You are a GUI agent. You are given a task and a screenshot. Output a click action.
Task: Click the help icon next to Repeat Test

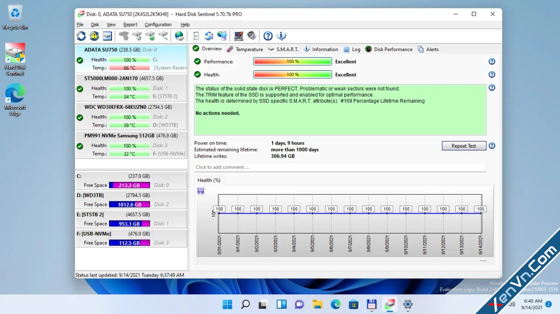[492, 146]
